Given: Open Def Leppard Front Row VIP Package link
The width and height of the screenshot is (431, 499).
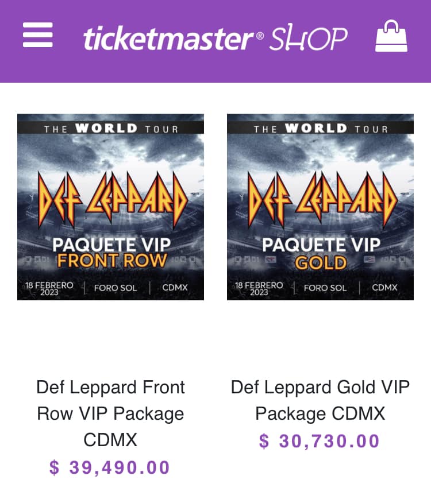Looking at the screenshot, I should point(111,413).
